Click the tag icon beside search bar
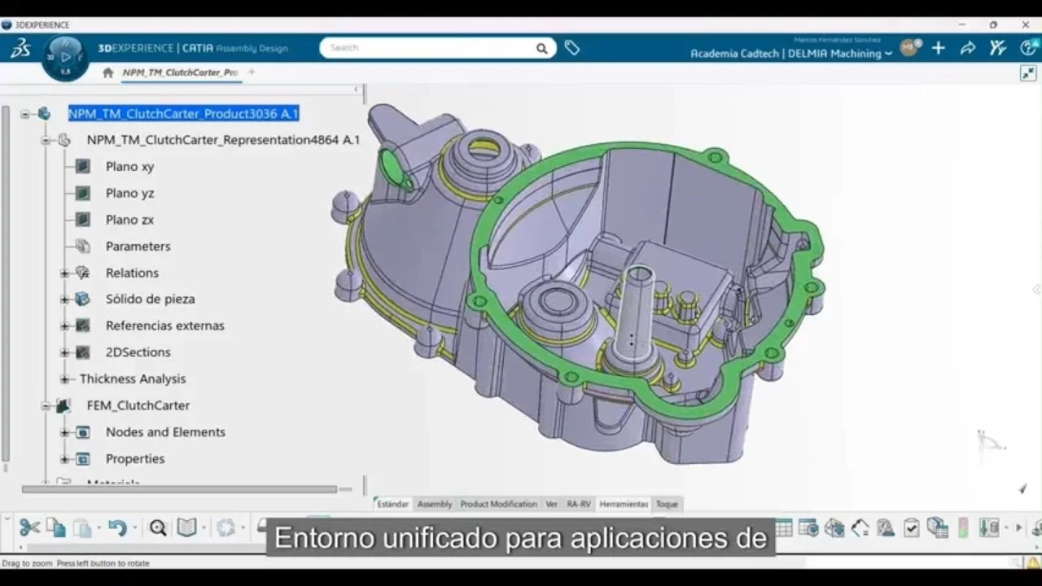The image size is (1042, 586). pyautogui.click(x=572, y=48)
